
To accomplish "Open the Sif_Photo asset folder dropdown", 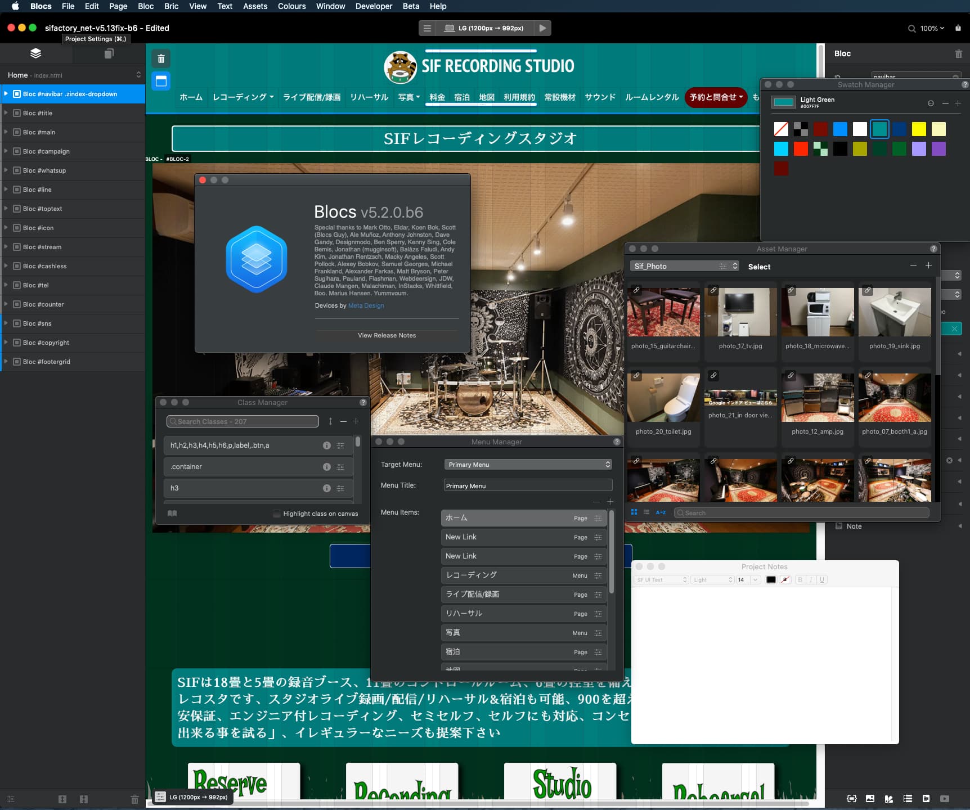I will [x=685, y=266].
